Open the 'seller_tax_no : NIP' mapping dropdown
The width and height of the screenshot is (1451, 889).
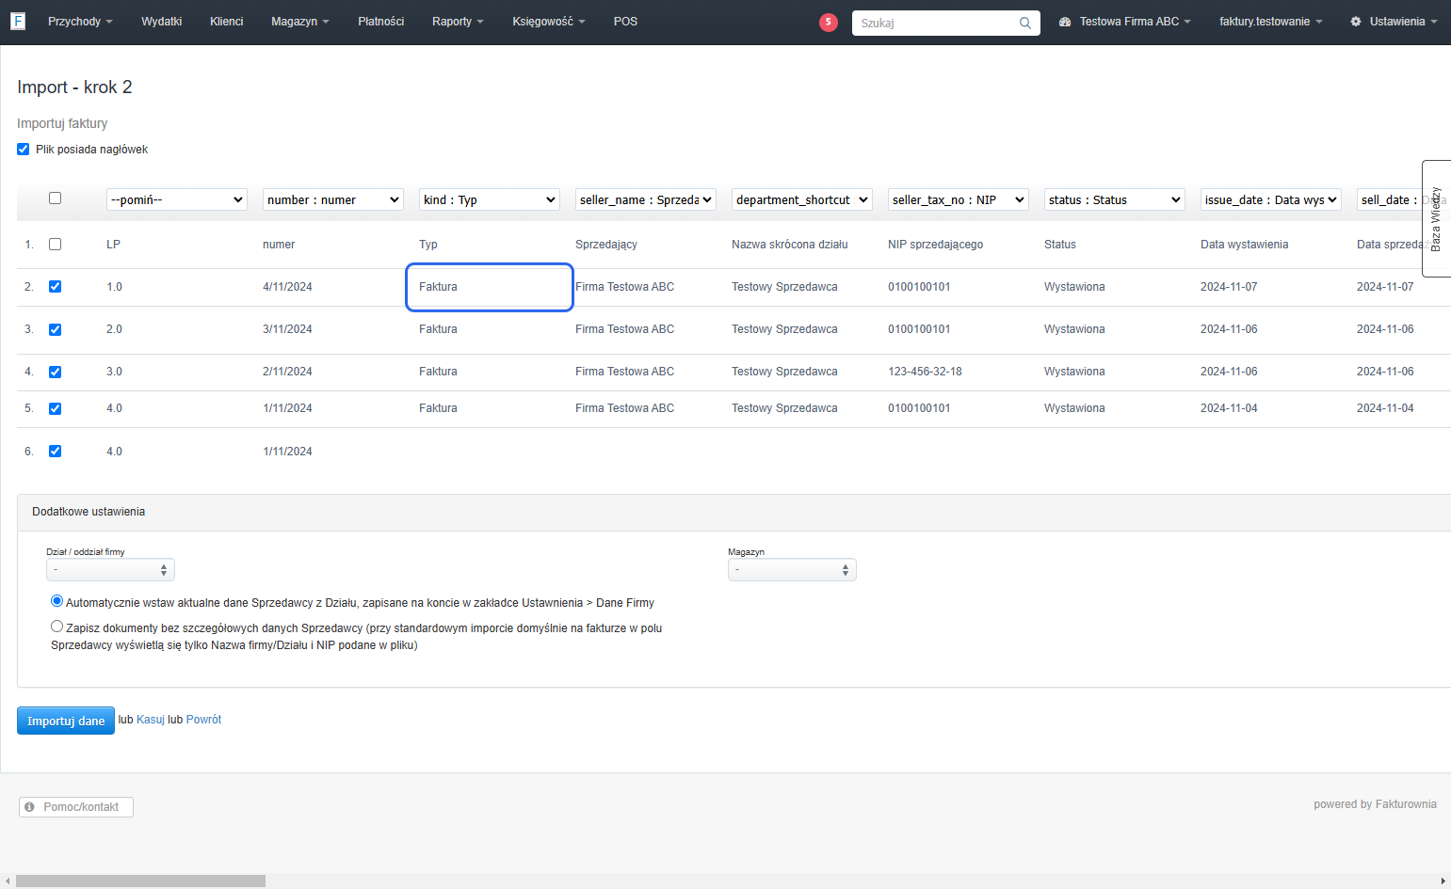point(959,199)
